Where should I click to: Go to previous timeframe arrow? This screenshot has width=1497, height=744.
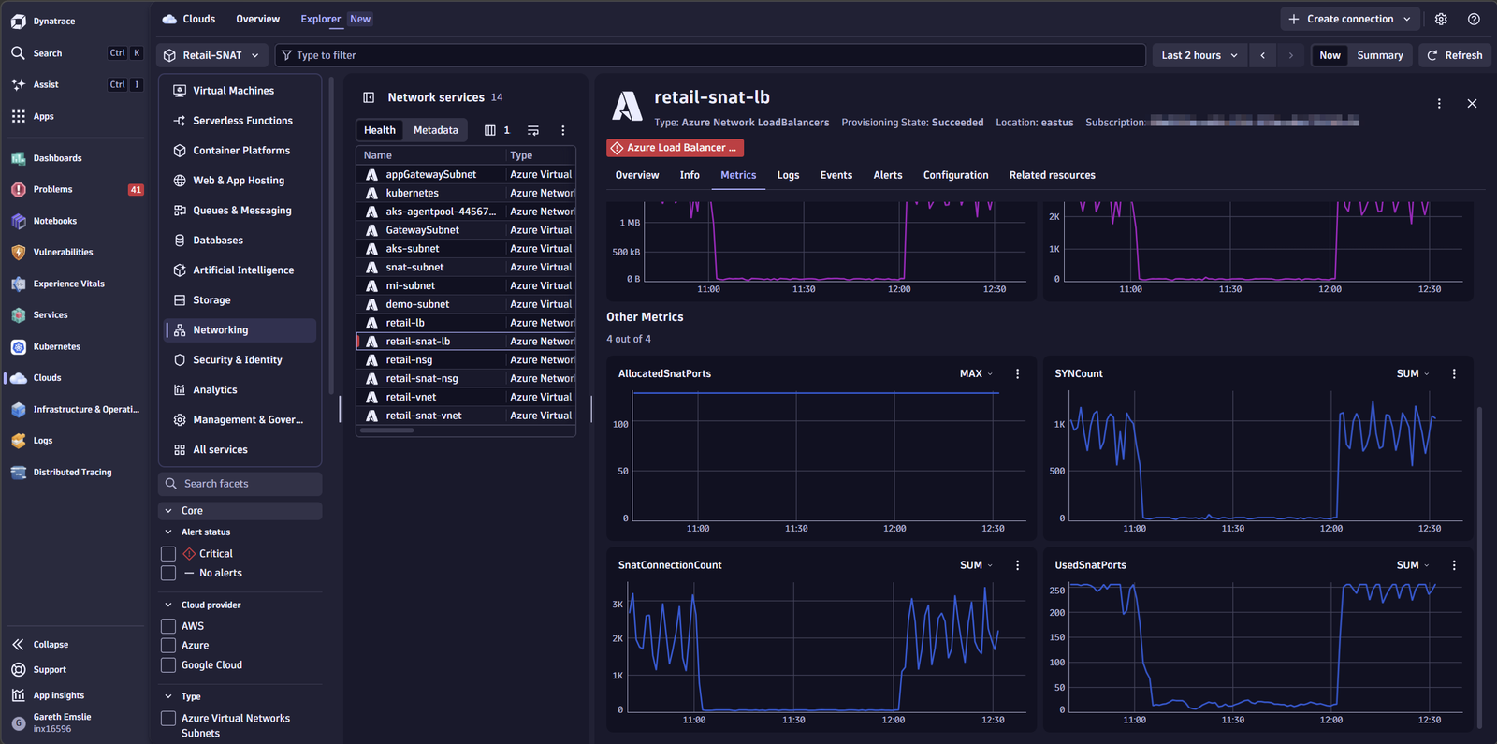1262,55
